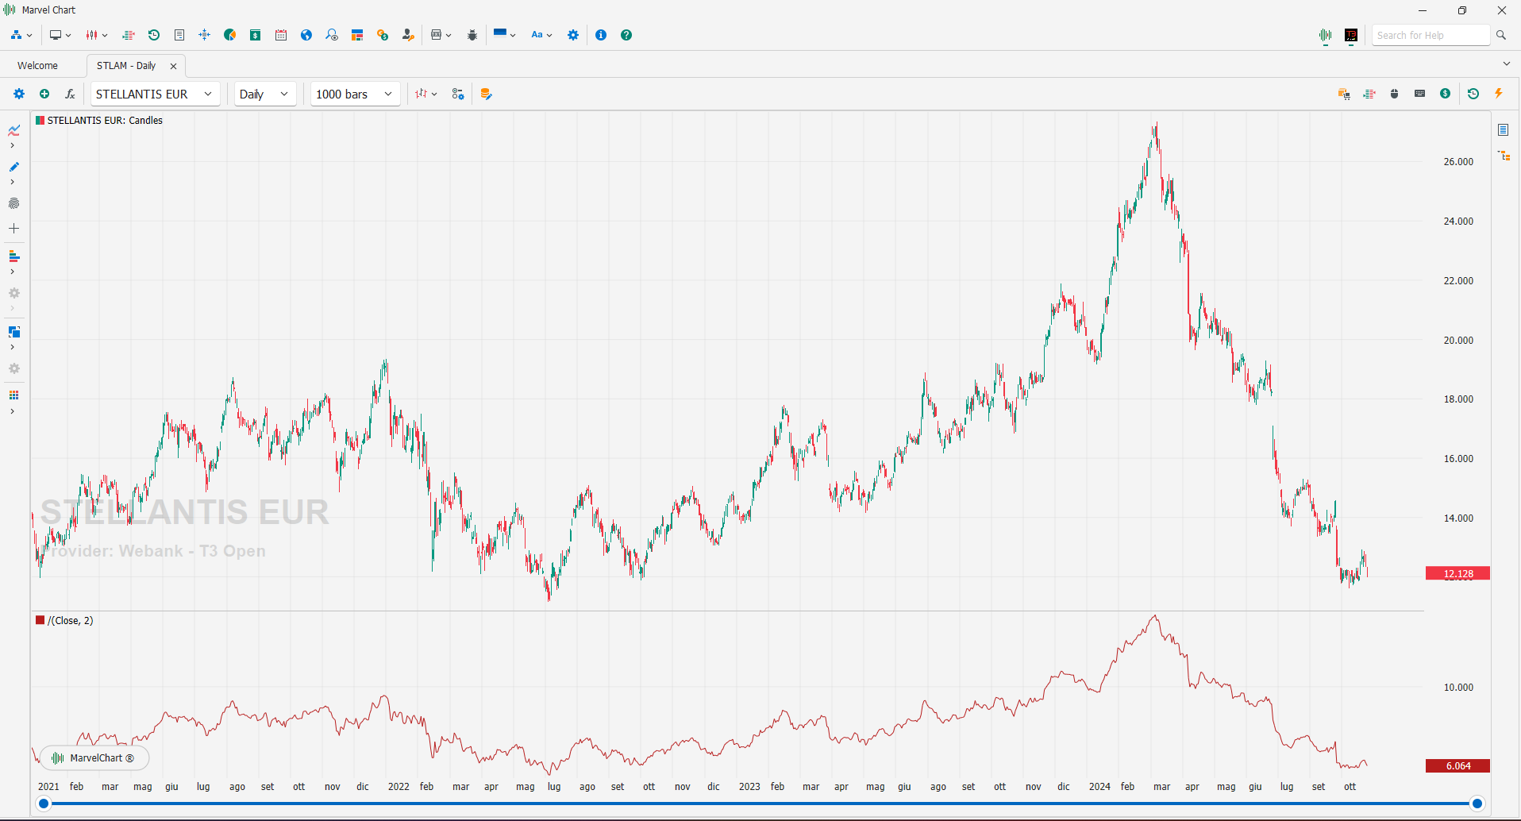This screenshot has height=821, width=1521.
Task: Open the document list icon
Action: click(x=179, y=35)
